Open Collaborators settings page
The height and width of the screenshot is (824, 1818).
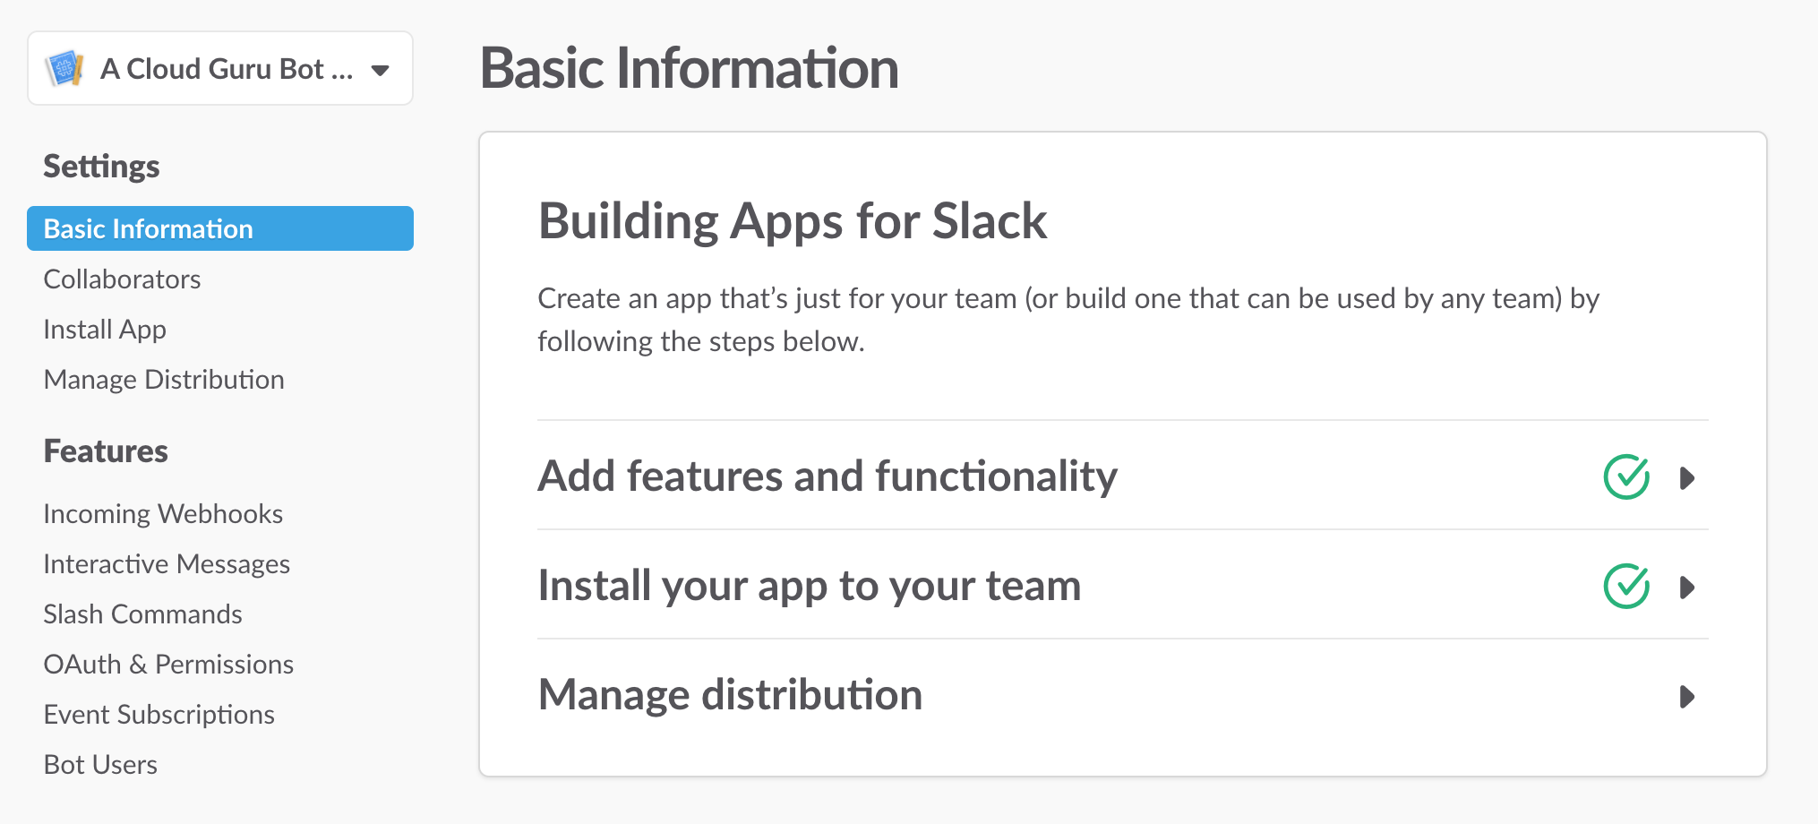click(122, 279)
